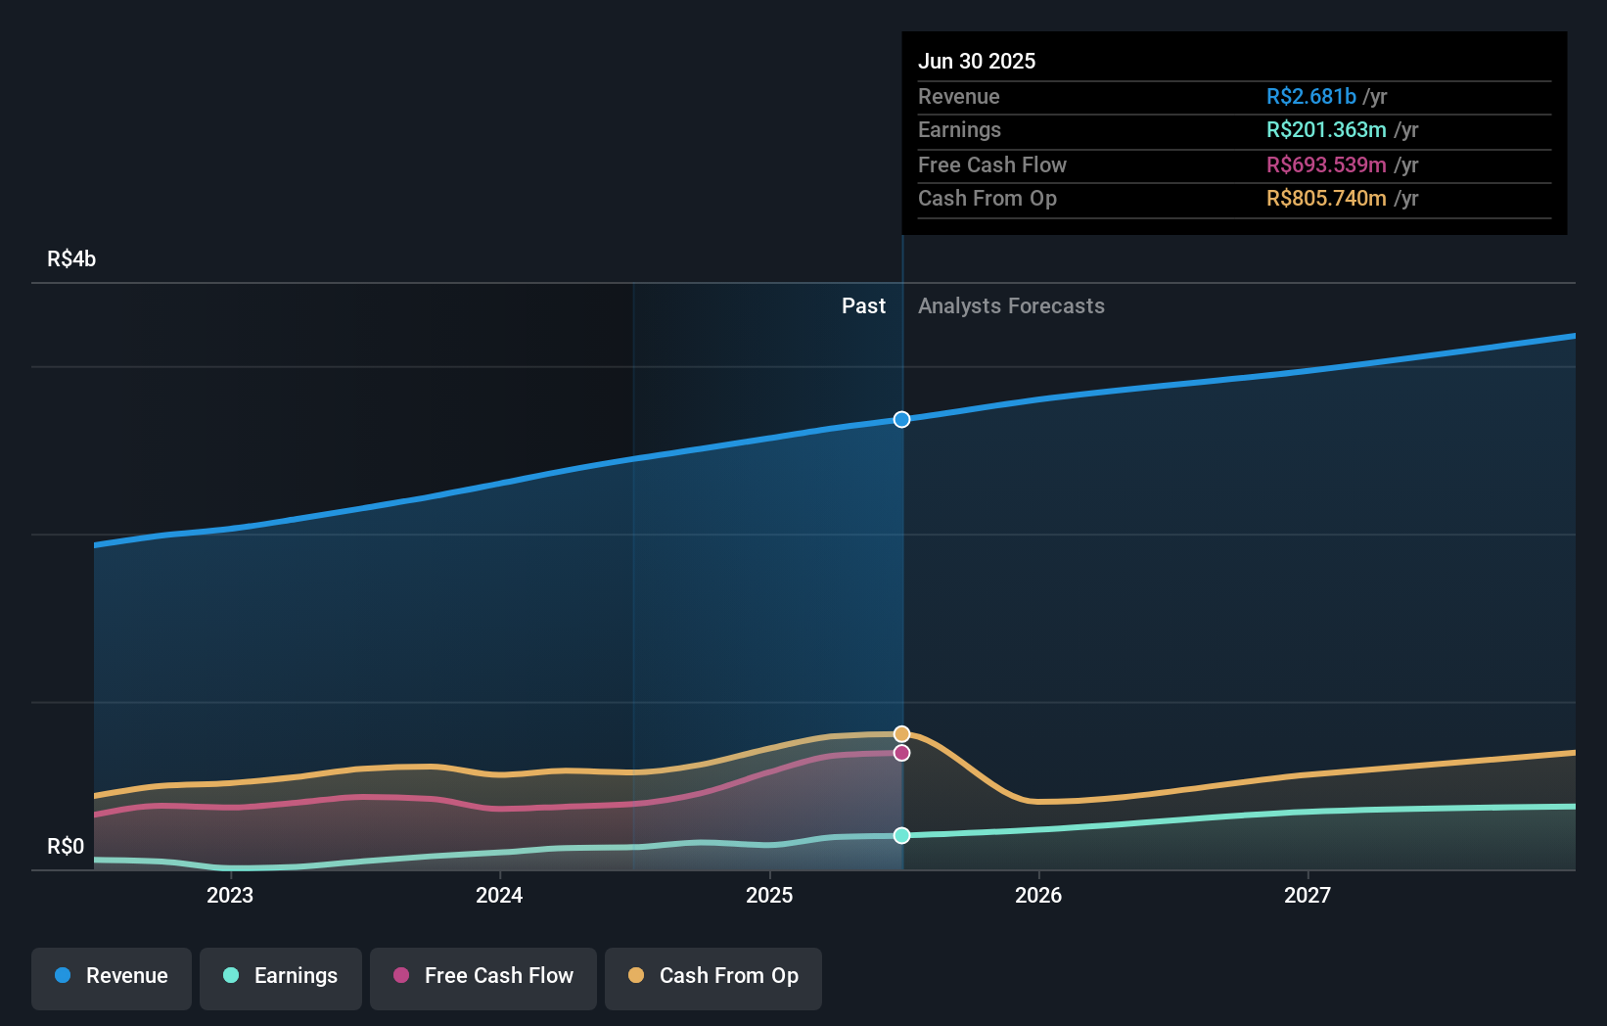Select the pink Free Cash Flow legend dot
Screen dimensions: 1607x1026
pyautogui.click(x=400, y=976)
